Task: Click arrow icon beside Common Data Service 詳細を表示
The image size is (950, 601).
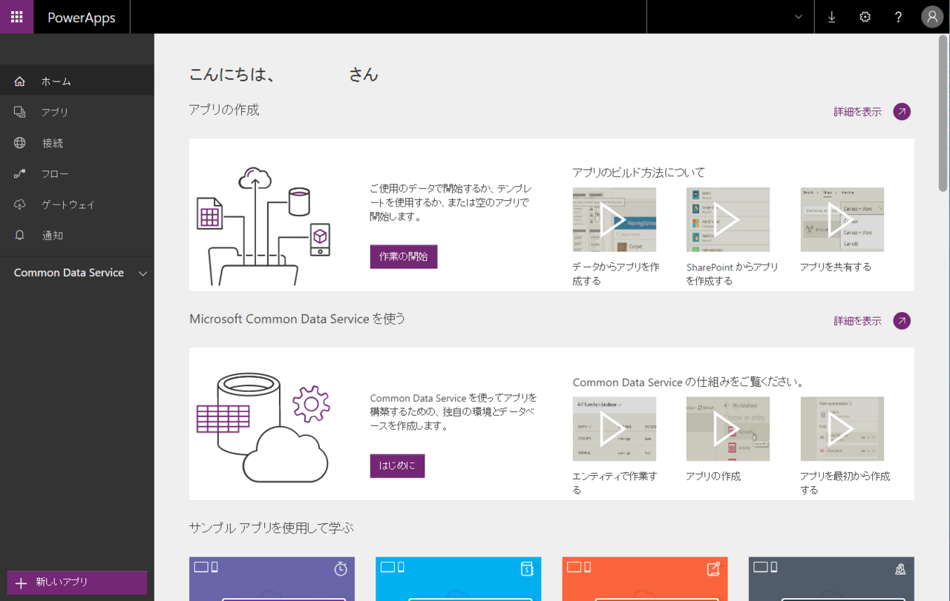Action: coord(902,321)
